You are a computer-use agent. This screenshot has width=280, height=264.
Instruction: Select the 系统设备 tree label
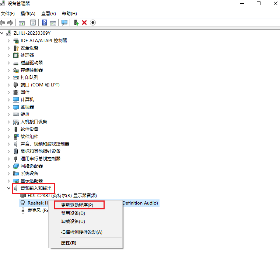click(x=29, y=174)
